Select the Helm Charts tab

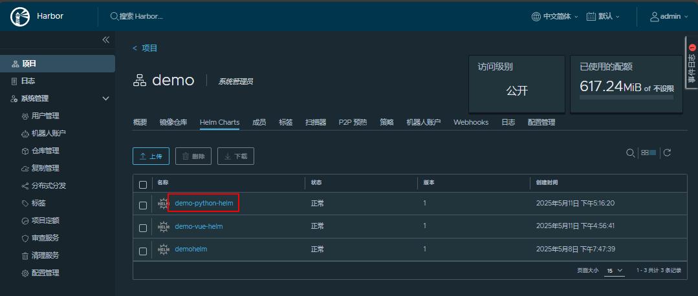click(x=219, y=122)
